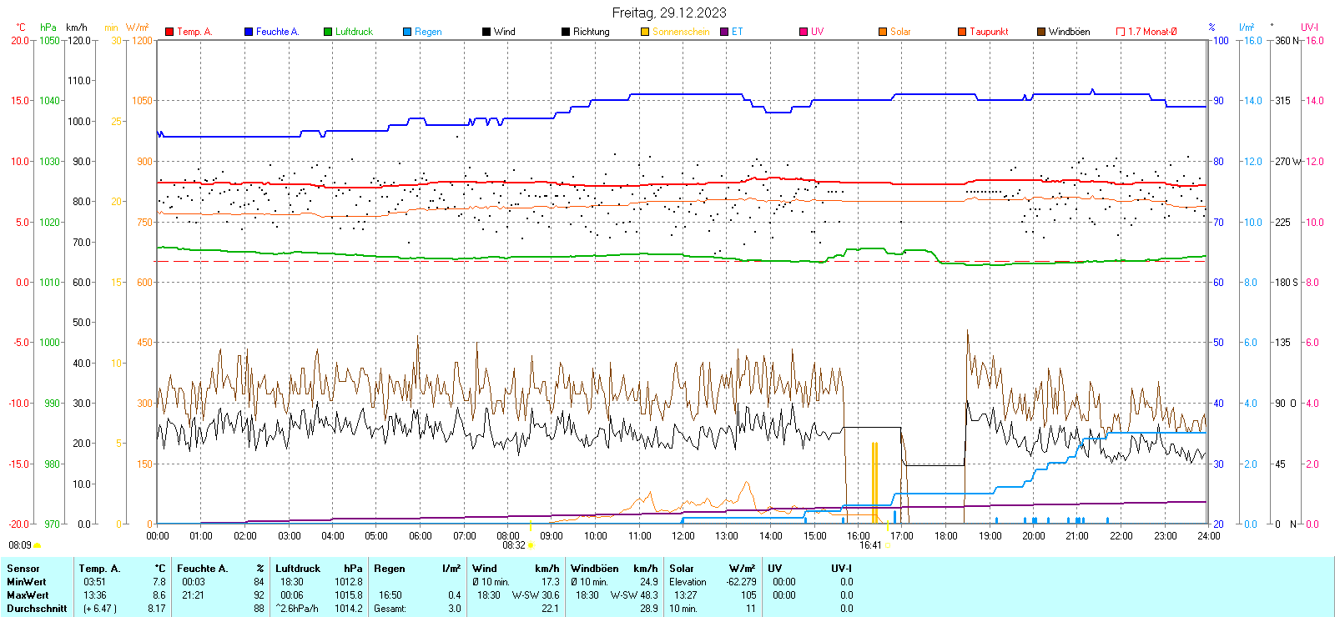The image size is (1335, 617).
Task: Click the brown Windböen legend square
Action: pyautogui.click(x=1041, y=32)
